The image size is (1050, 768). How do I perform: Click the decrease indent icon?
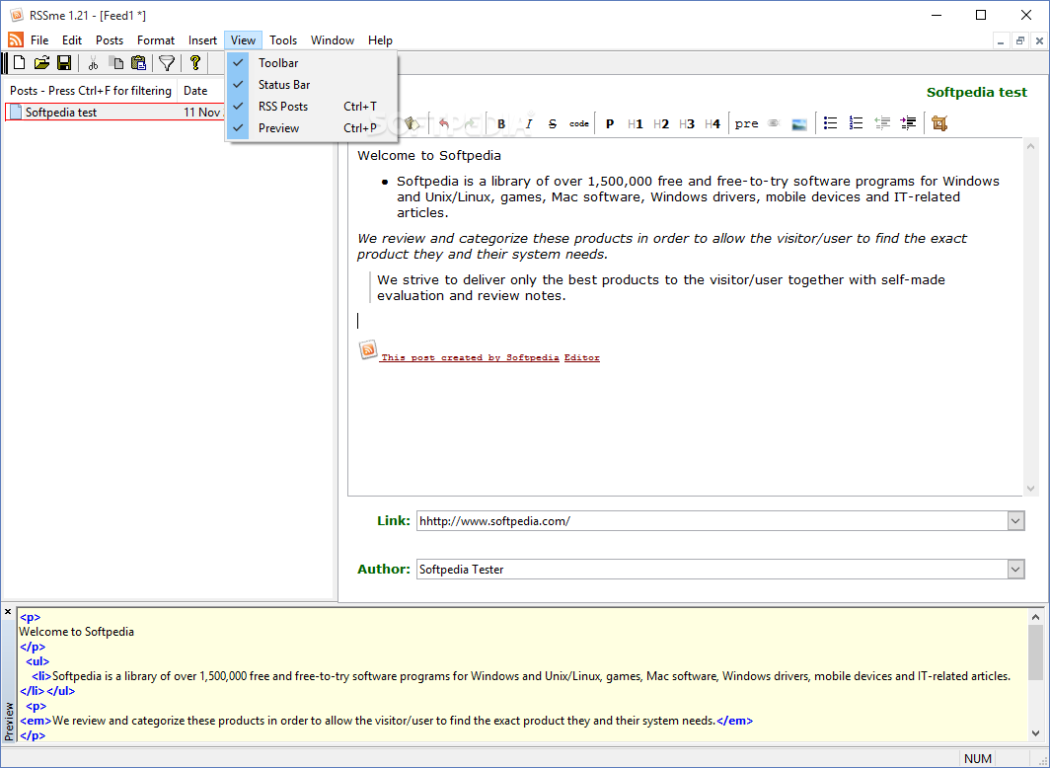pyautogui.click(x=882, y=123)
